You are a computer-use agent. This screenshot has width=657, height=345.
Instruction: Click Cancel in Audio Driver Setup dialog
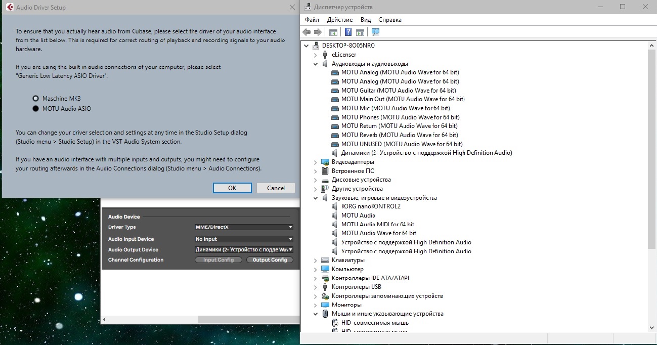[x=276, y=188]
